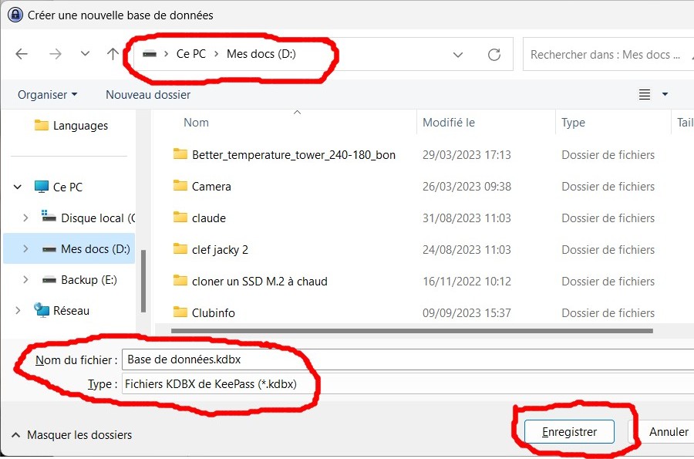This screenshot has height=459, width=694.
Task: Collapse the Ce PC tree node
Action: click(18, 187)
